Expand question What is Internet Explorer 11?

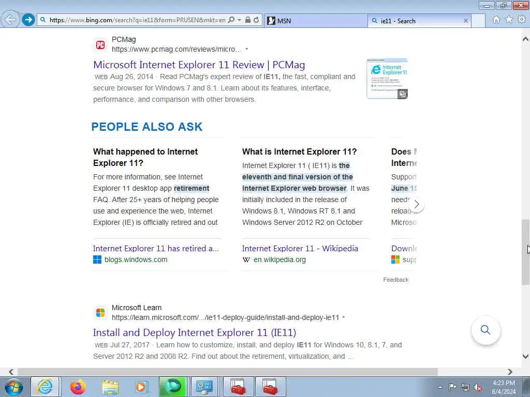[299, 151]
